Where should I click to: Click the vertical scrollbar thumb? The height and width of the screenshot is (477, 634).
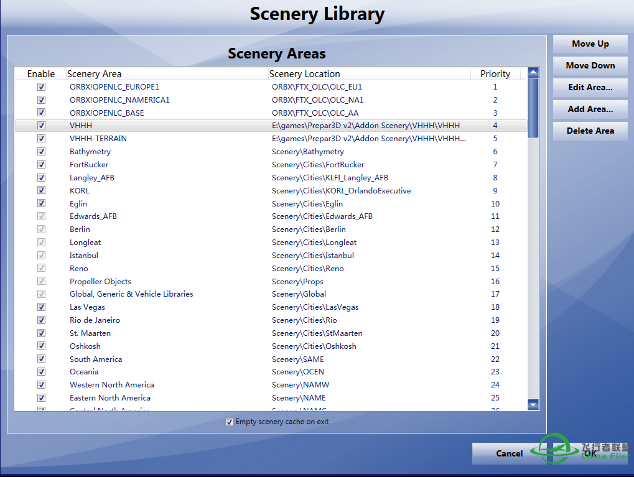(x=533, y=106)
